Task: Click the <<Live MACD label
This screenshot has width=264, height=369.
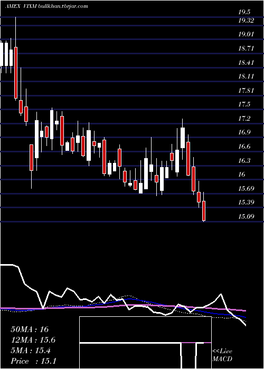Action: pos(222,355)
